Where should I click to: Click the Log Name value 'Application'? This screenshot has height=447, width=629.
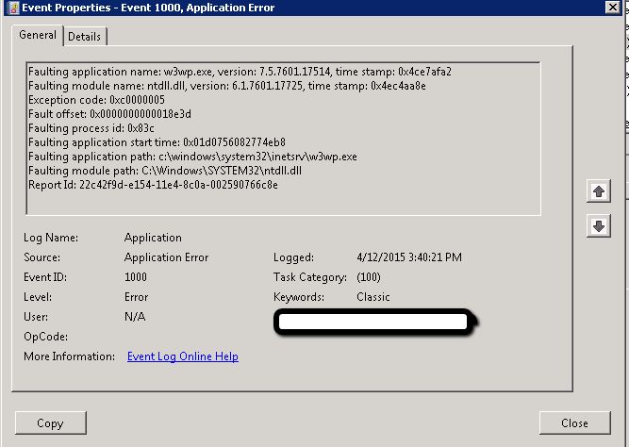click(153, 238)
